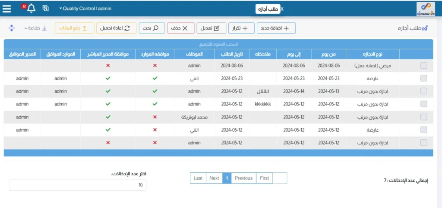Sort by the نوع الاجازه column header
This screenshot has width=442, height=208.
(373, 54)
